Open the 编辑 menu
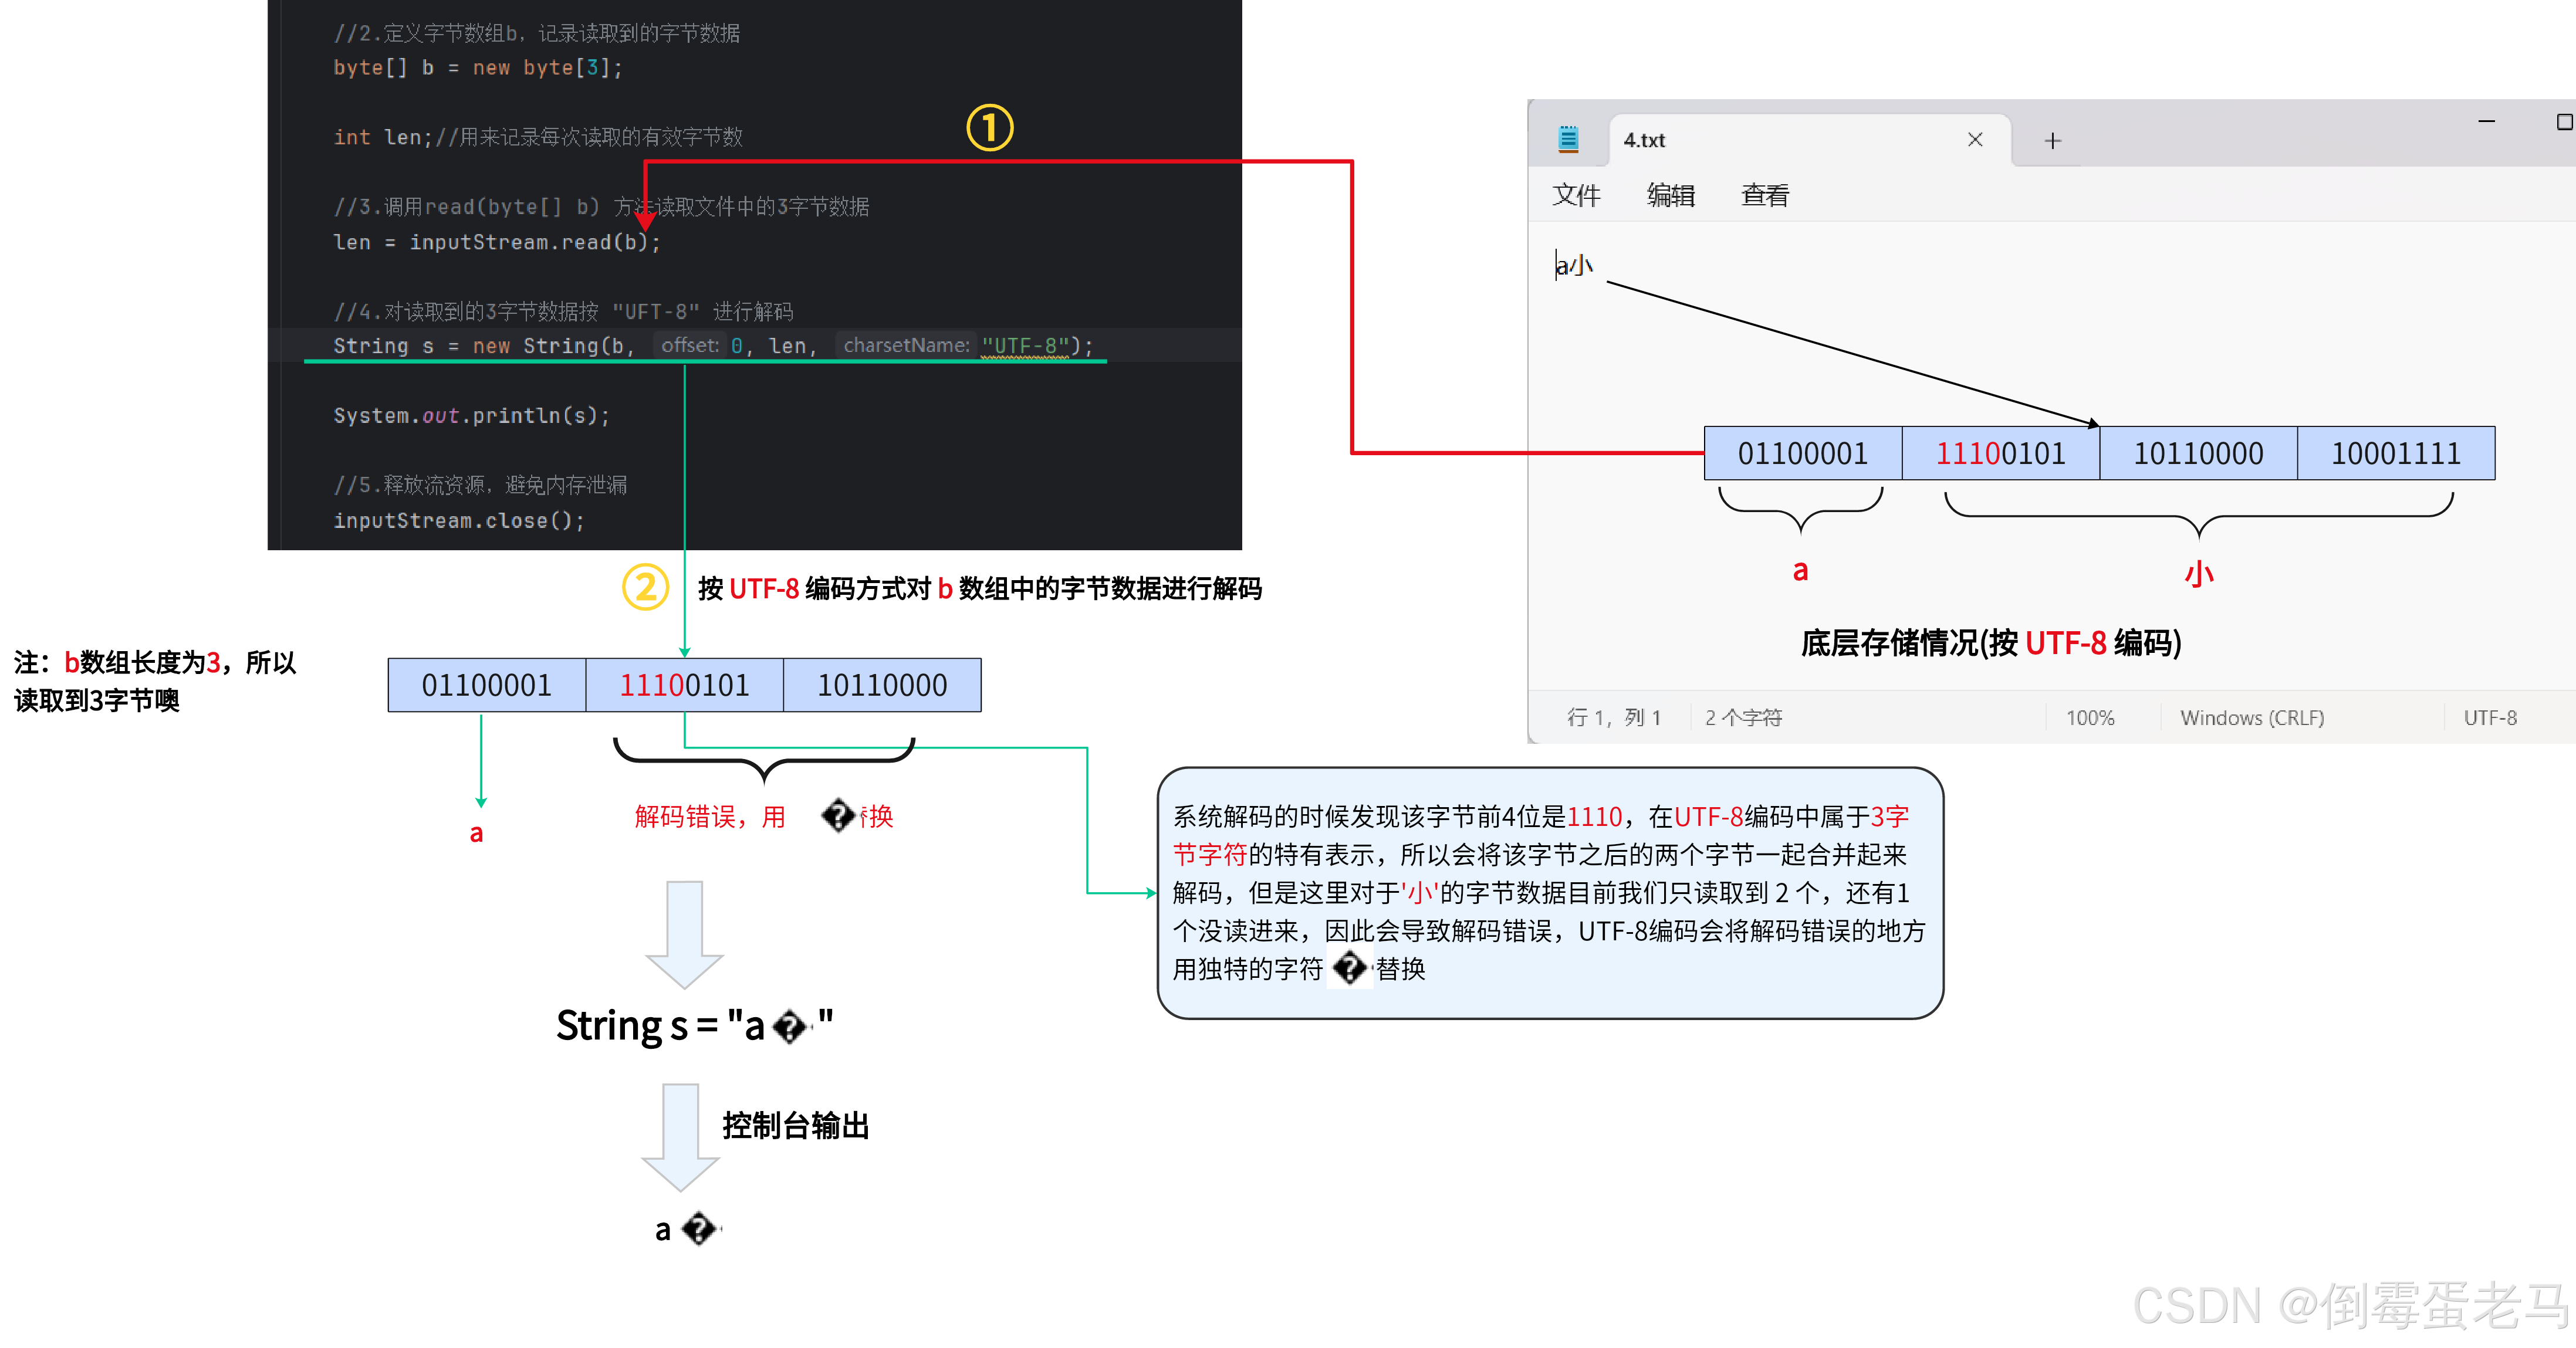2576x1348 pixels. [1670, 195]
